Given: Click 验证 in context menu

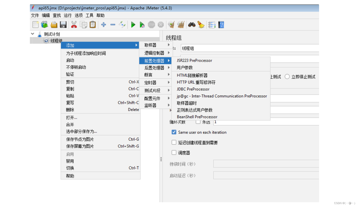Looking at the screenshot, I should click(x=100, y=74).
